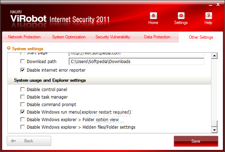Screen dimensions: 225x152
Task: Click the HAURI ViRobot logo
Action: pyautogui.click(x=28, y=16)
